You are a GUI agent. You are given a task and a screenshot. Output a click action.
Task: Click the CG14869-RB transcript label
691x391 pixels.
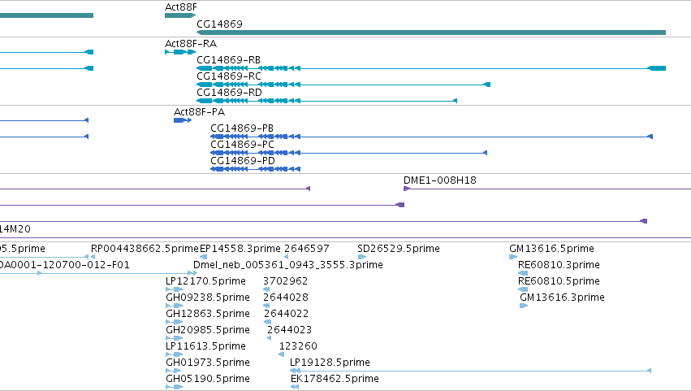pyautogui.click(x=228, y=59)
